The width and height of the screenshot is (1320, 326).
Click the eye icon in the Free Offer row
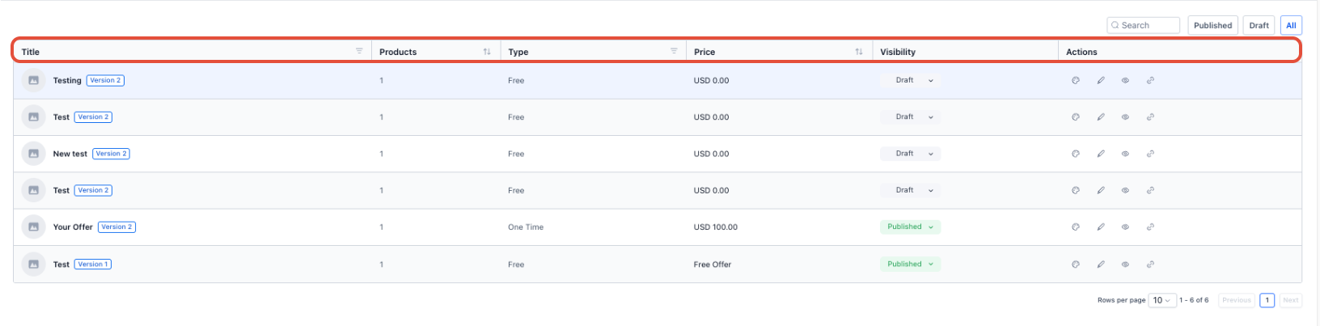coord(1125,265)
